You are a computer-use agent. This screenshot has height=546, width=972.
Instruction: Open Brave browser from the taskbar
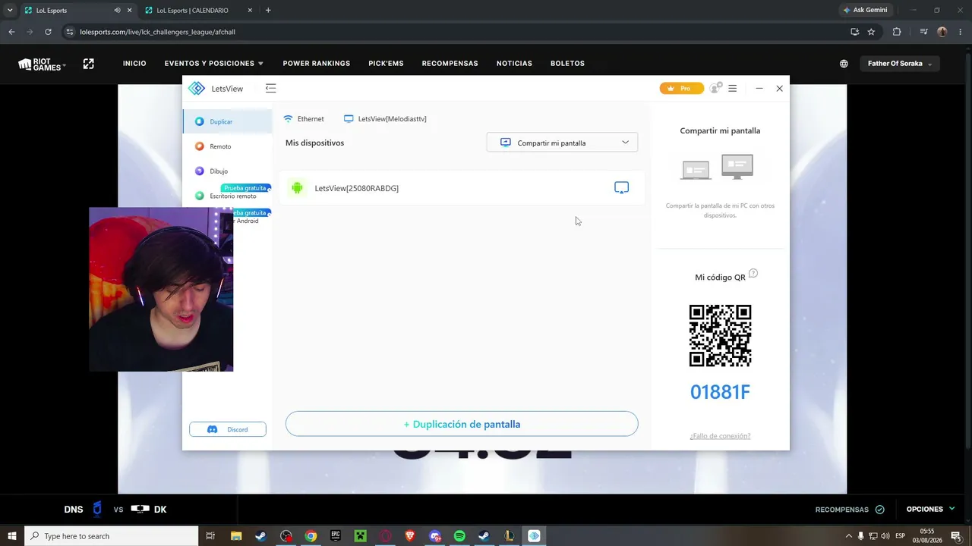[410, 536]
